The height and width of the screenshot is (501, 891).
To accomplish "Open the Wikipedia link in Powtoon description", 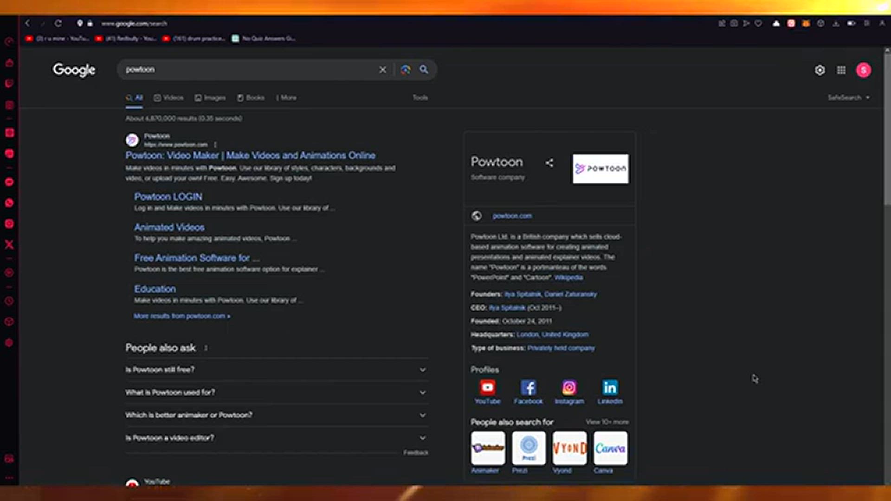I will (x=568, y=277).
